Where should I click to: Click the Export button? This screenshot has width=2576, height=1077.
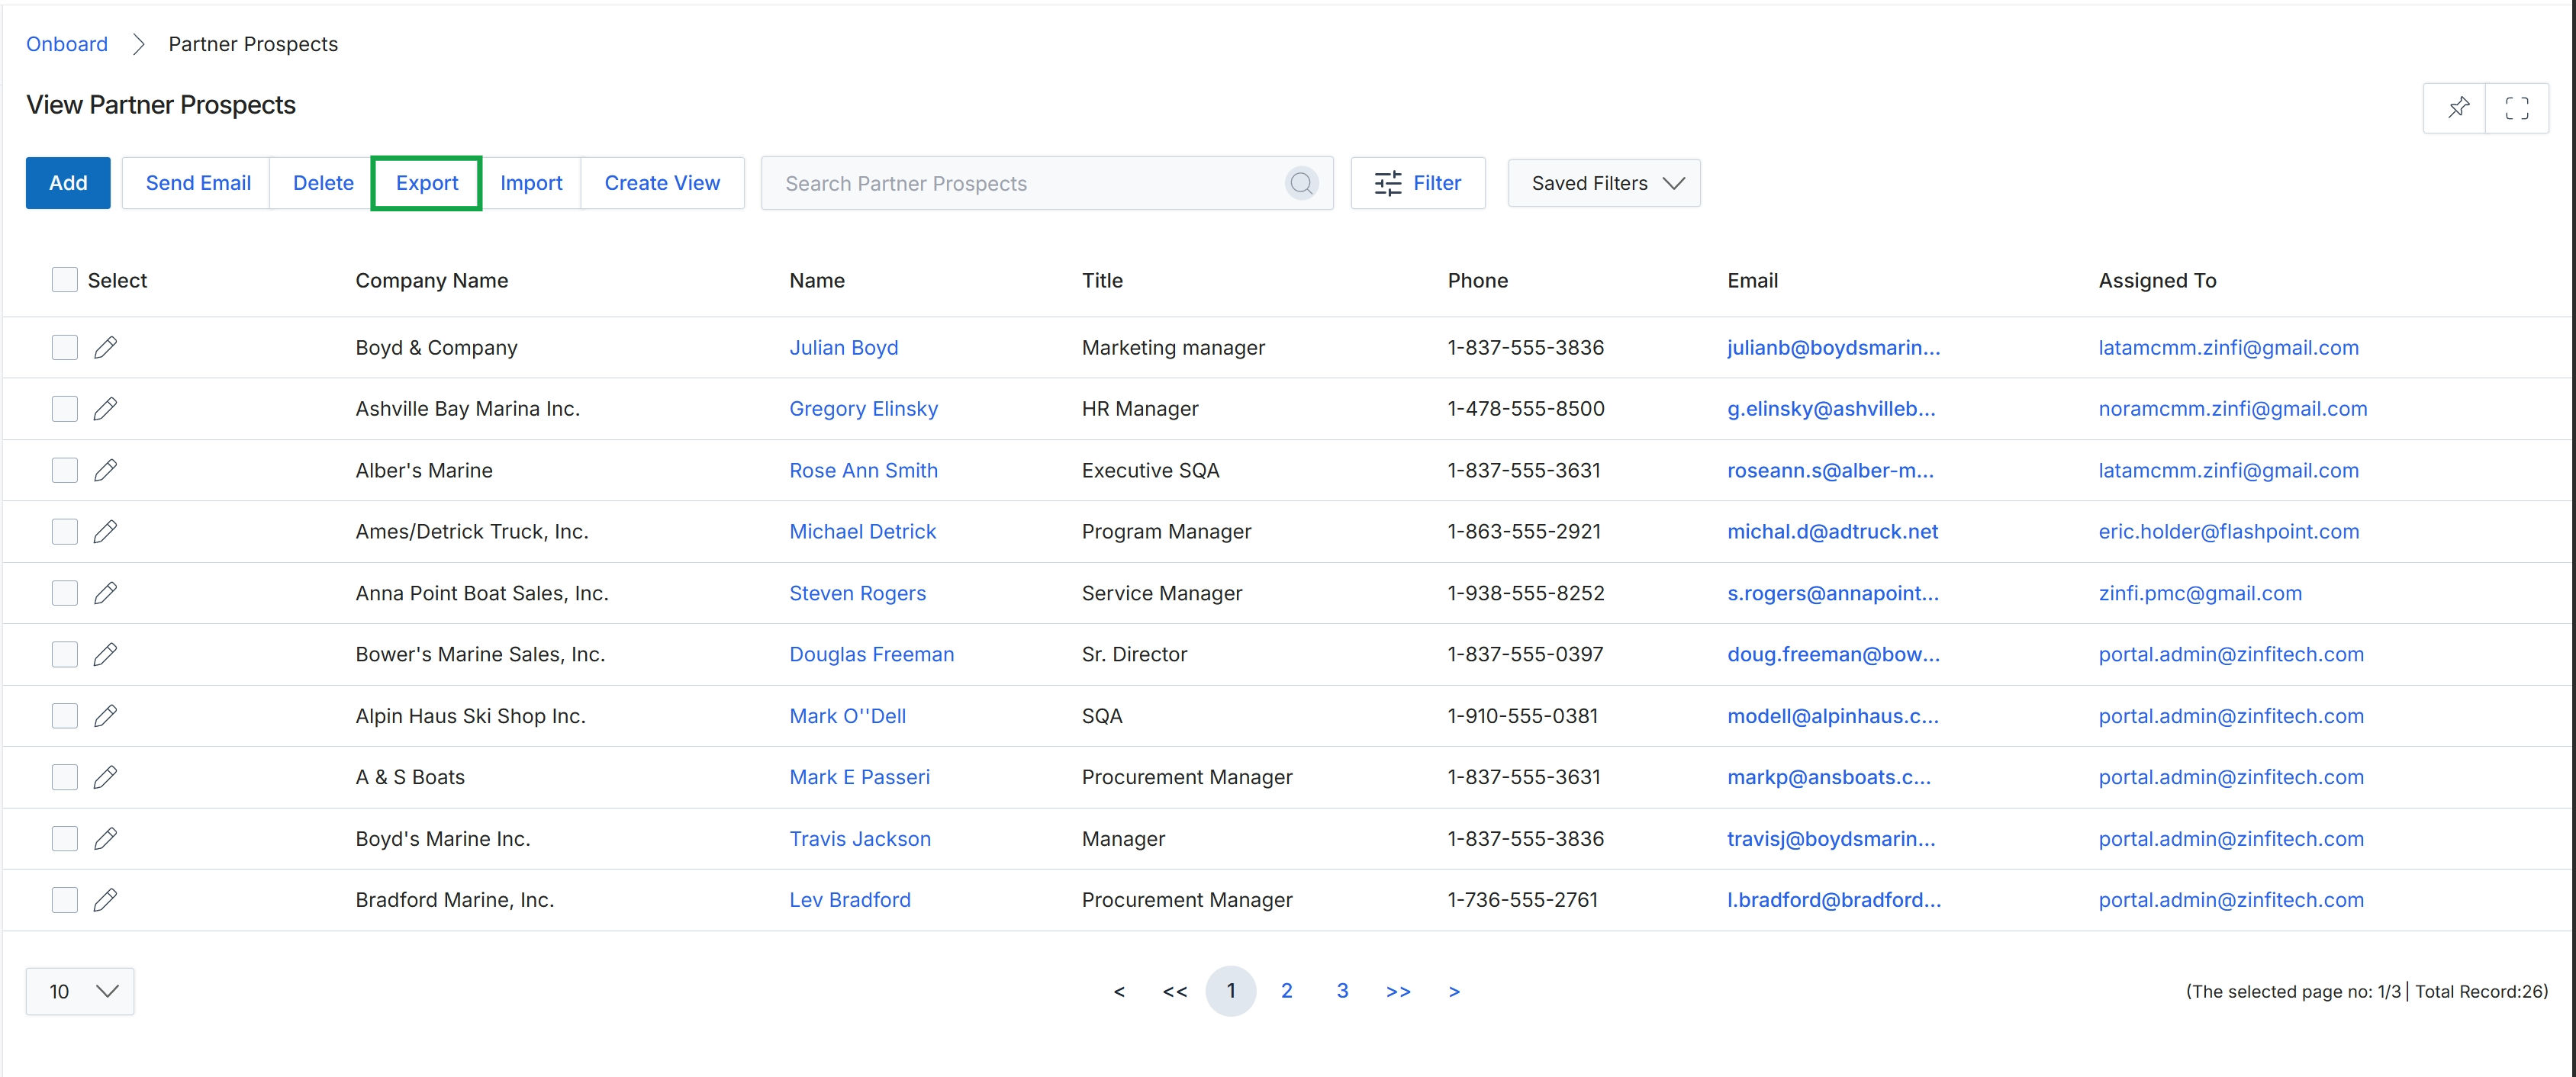tap(427, 183)
